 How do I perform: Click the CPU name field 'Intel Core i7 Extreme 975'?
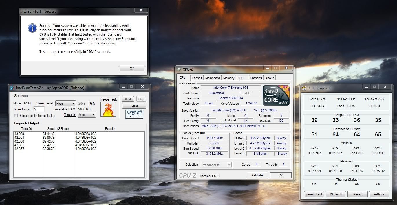point(231,88)
